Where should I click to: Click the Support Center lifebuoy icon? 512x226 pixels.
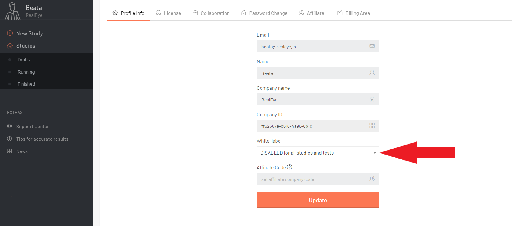(9, 126)
